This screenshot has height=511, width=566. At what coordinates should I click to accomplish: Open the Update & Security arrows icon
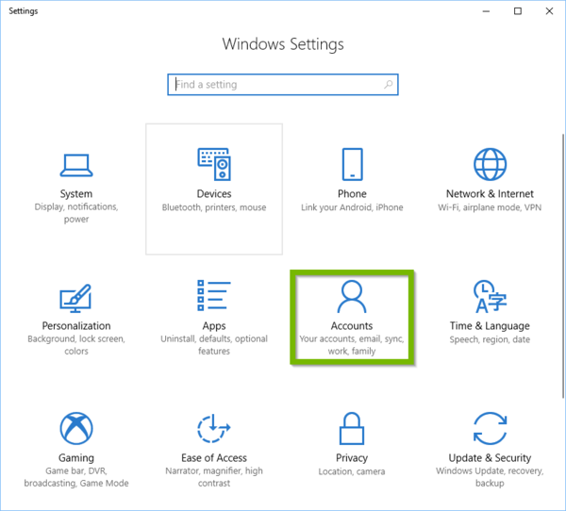(490, 428)
